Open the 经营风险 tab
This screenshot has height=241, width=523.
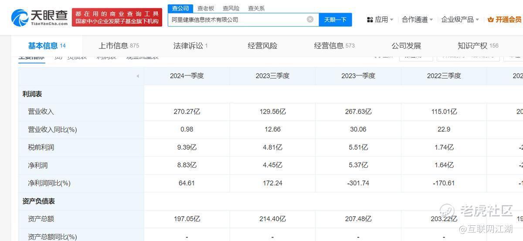click(x=262, y=46)
